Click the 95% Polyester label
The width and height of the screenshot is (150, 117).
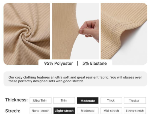tap(58, 64)
